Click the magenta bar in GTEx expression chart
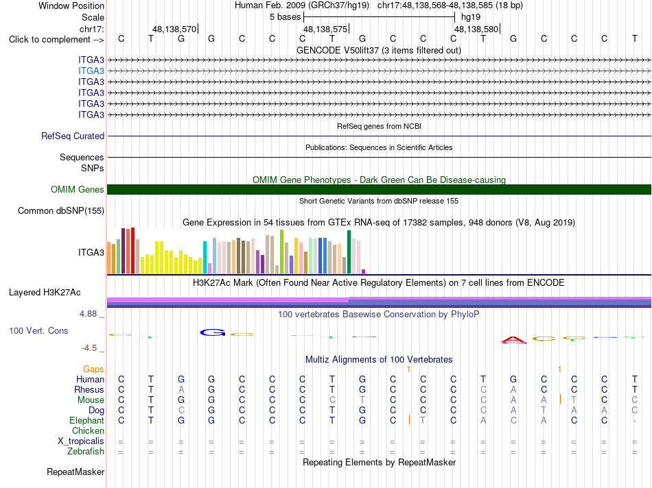 (364, 271)
